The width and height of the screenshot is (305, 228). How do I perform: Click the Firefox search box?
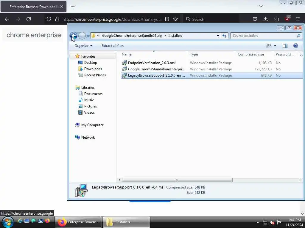pyautogui.click(x=211, y=19)
